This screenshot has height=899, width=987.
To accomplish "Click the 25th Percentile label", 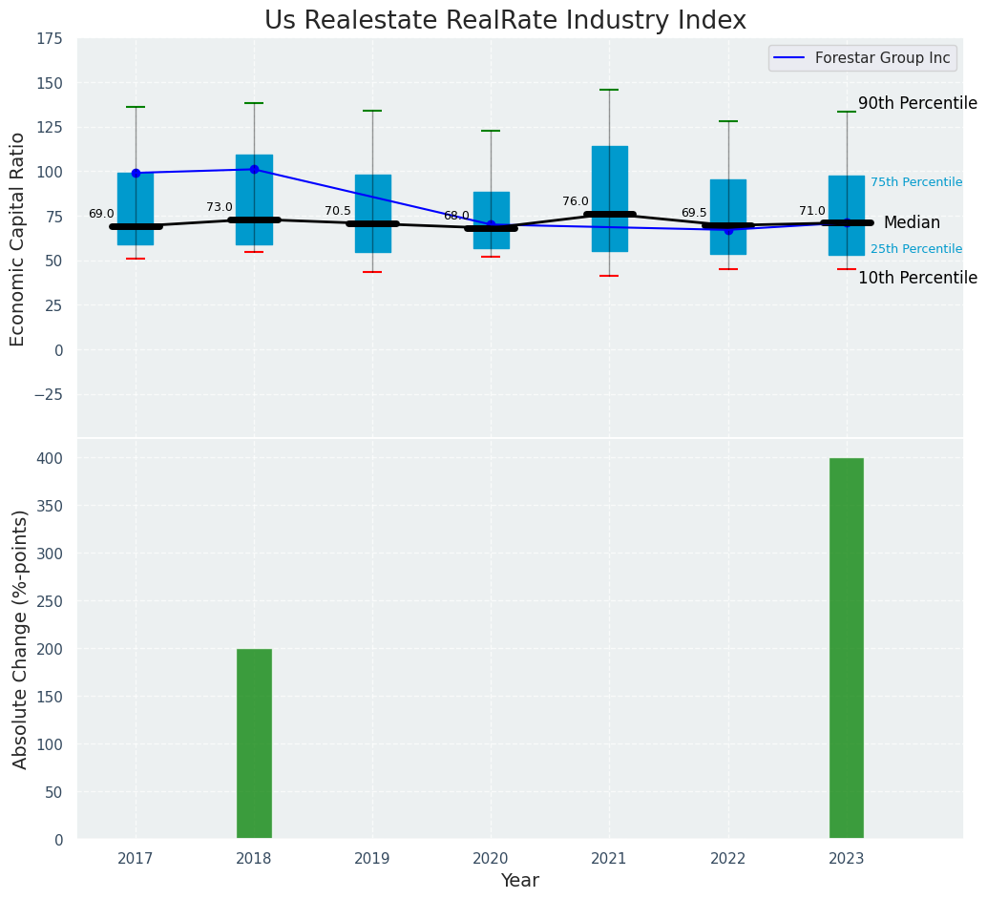I will pos(916,249).
